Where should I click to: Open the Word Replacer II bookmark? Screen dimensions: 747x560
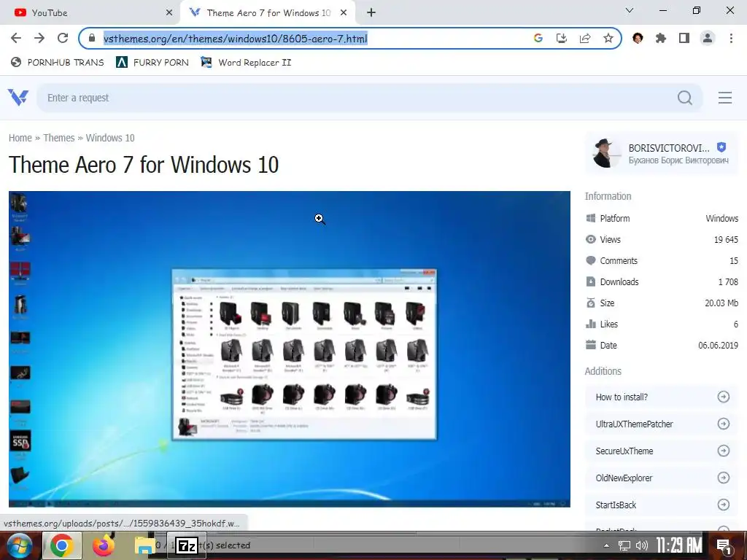(247, 63)
